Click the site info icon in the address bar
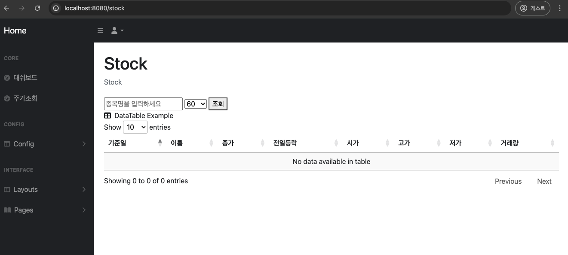Image resolution: width=568 pixels, height=255 pixels. (x=56, y=8)
